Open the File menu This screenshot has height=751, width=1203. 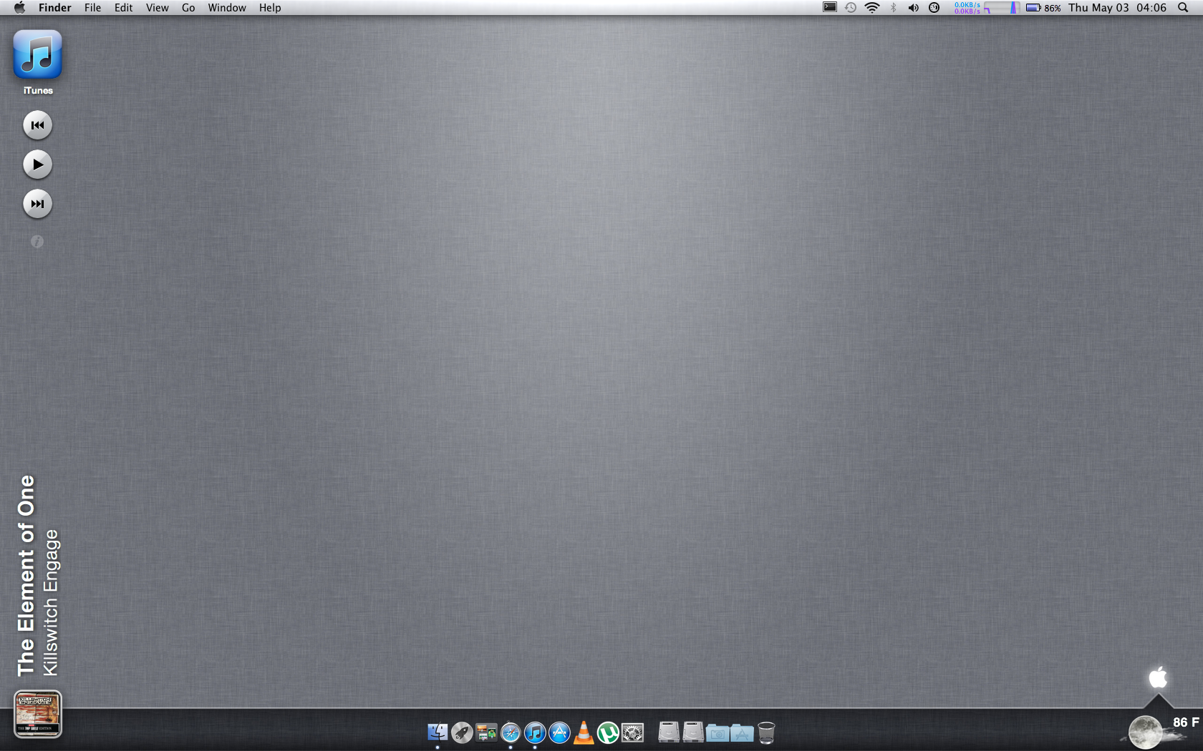(93, 8)
